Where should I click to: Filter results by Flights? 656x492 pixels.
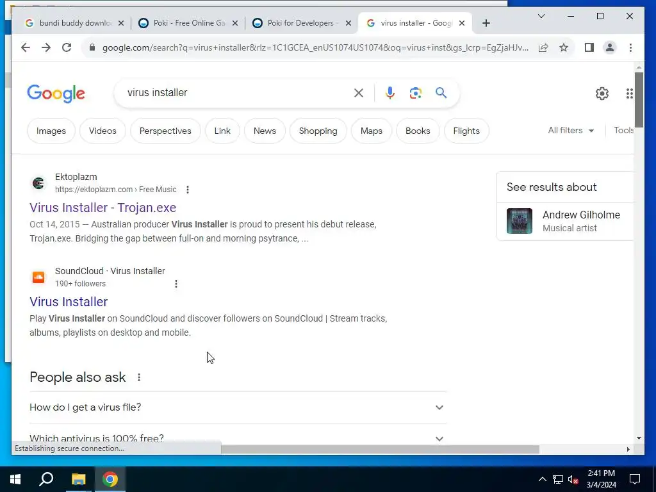click(x=466, y=131)
